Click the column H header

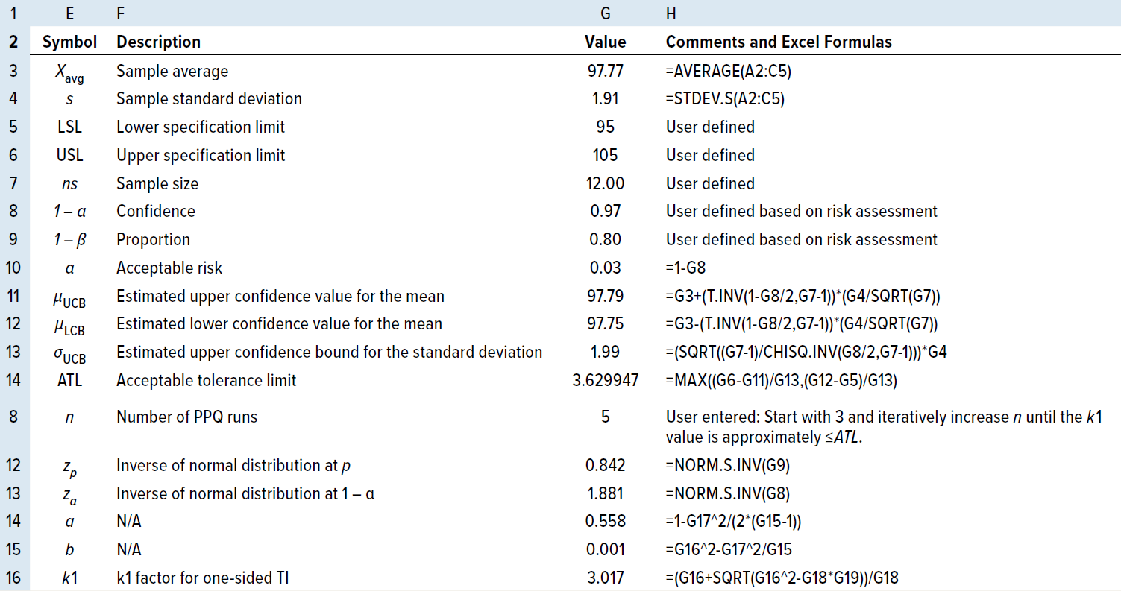click(671, 13)
